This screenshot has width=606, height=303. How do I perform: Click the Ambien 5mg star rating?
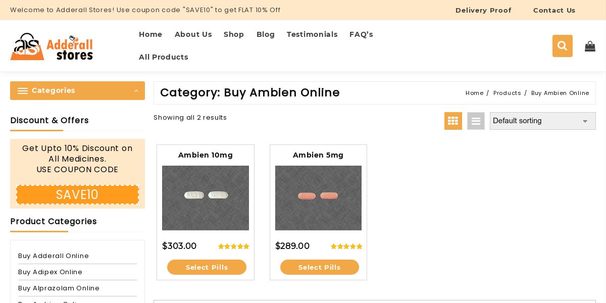pos(346,246)
